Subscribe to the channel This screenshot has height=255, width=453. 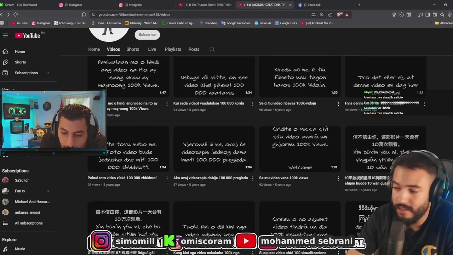coord(147,35)
